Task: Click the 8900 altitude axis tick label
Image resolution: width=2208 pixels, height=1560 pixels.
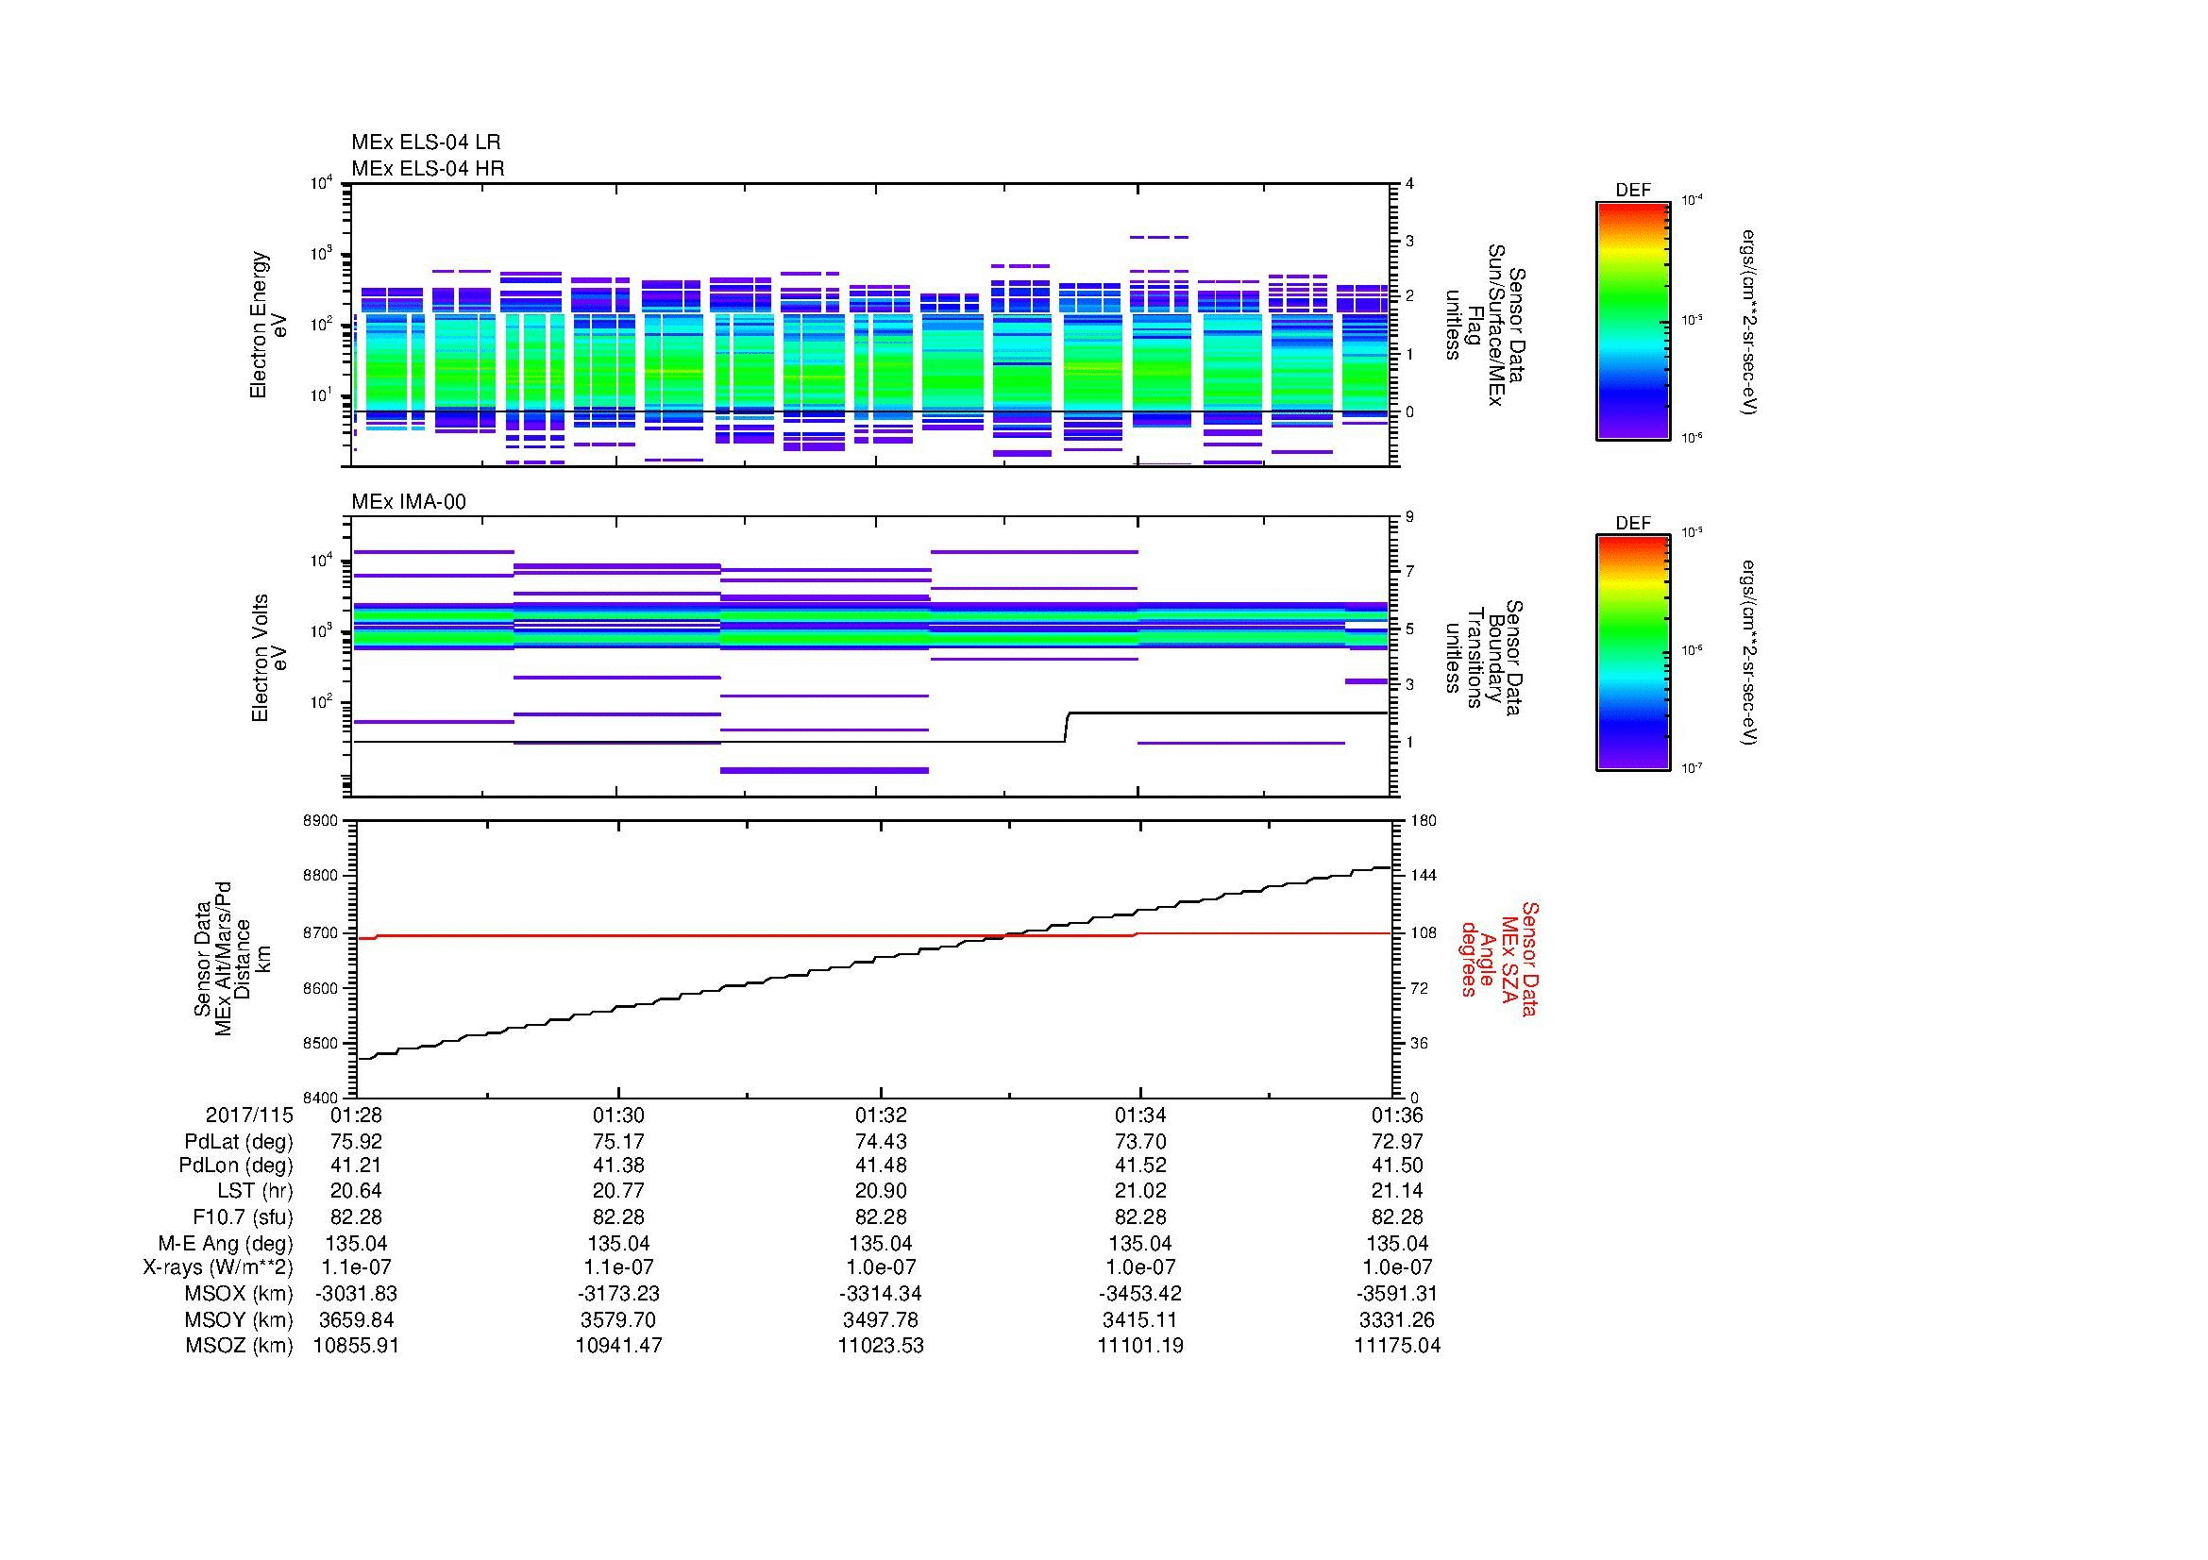Action: click(320, 821)
